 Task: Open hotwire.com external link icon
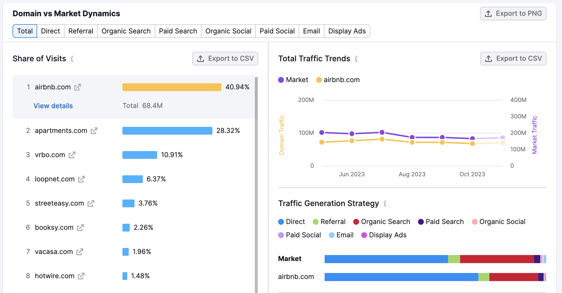81,276
